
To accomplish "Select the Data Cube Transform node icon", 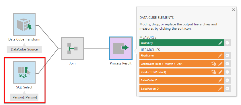I will coord(24,25).
